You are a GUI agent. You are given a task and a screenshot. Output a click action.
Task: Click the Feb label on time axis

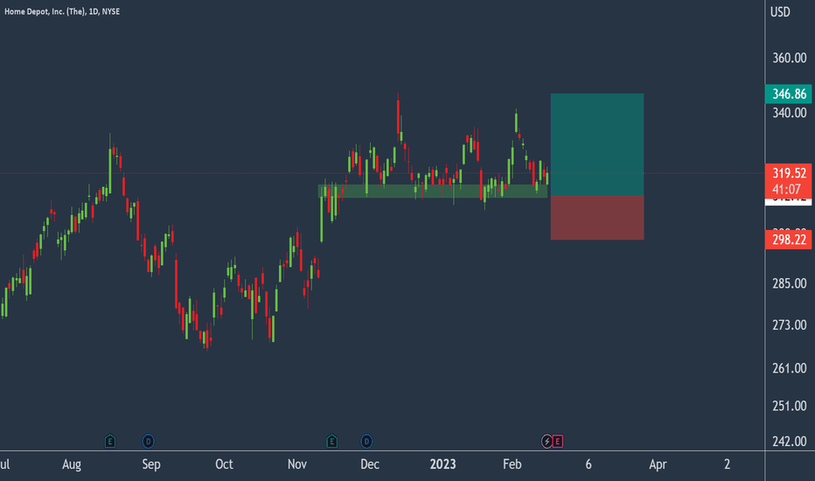pyautogui.click(x=512, y=464)
